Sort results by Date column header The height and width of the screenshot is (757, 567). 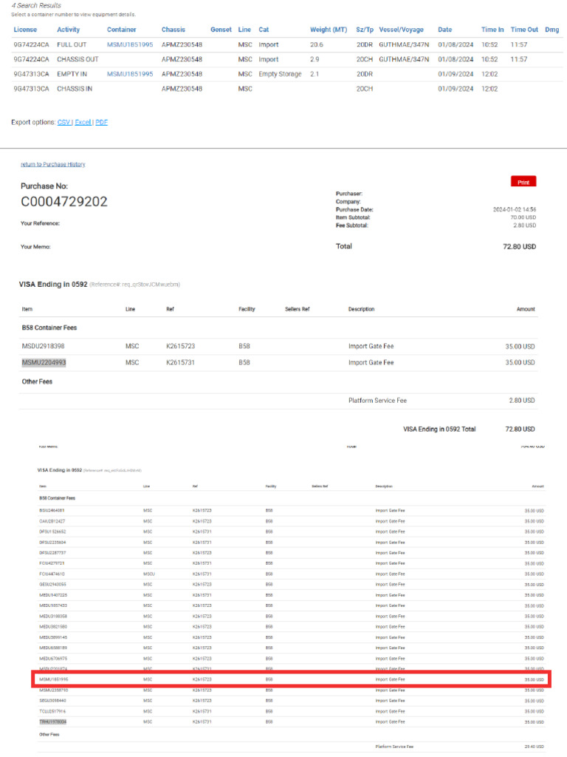tap(445, 30)
